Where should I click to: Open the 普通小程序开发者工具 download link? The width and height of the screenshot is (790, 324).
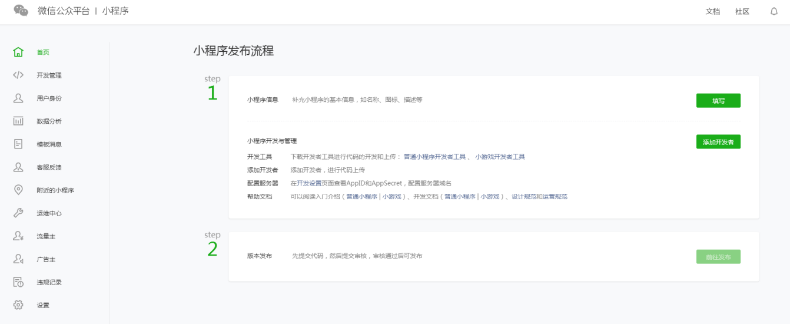coord(434,157)
